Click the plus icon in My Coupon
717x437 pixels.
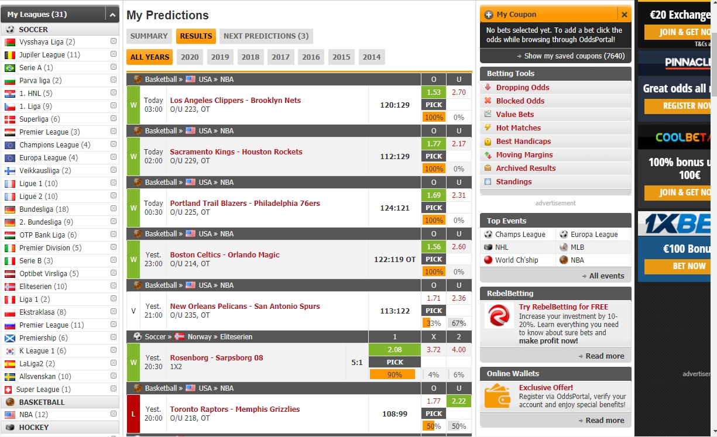pyautogui.click(x=489, y=15)
